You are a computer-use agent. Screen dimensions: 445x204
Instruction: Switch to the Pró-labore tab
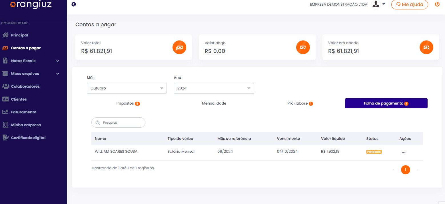(300, 103)
